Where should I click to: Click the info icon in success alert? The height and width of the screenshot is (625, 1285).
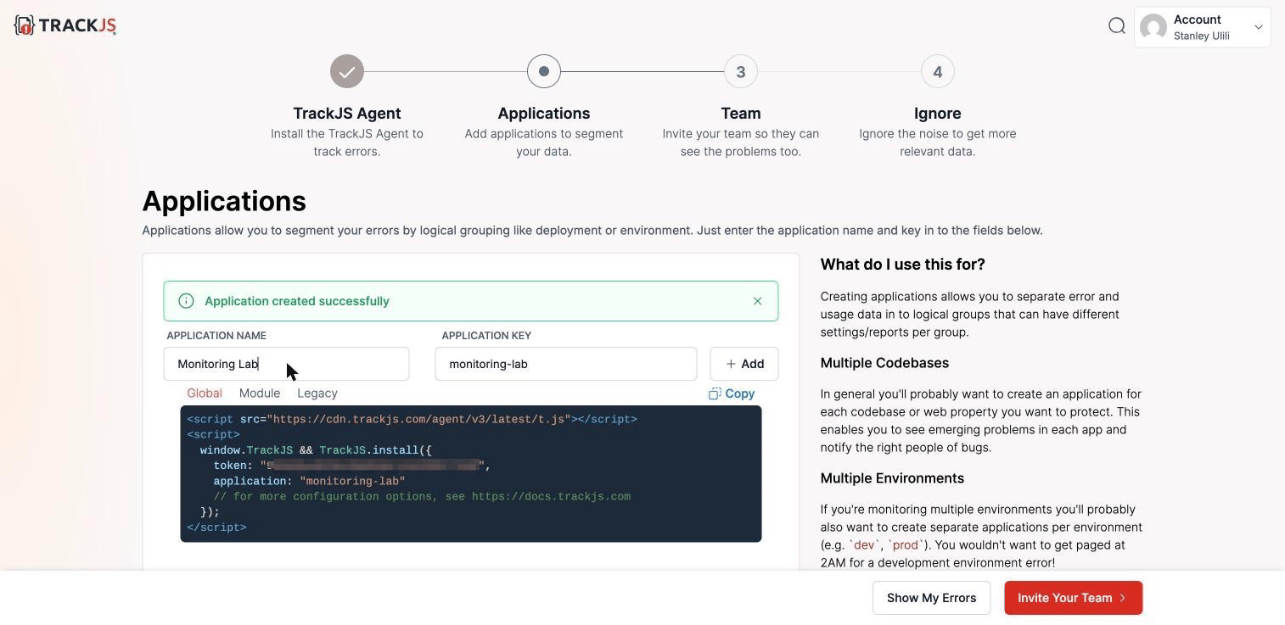(186, 301)
